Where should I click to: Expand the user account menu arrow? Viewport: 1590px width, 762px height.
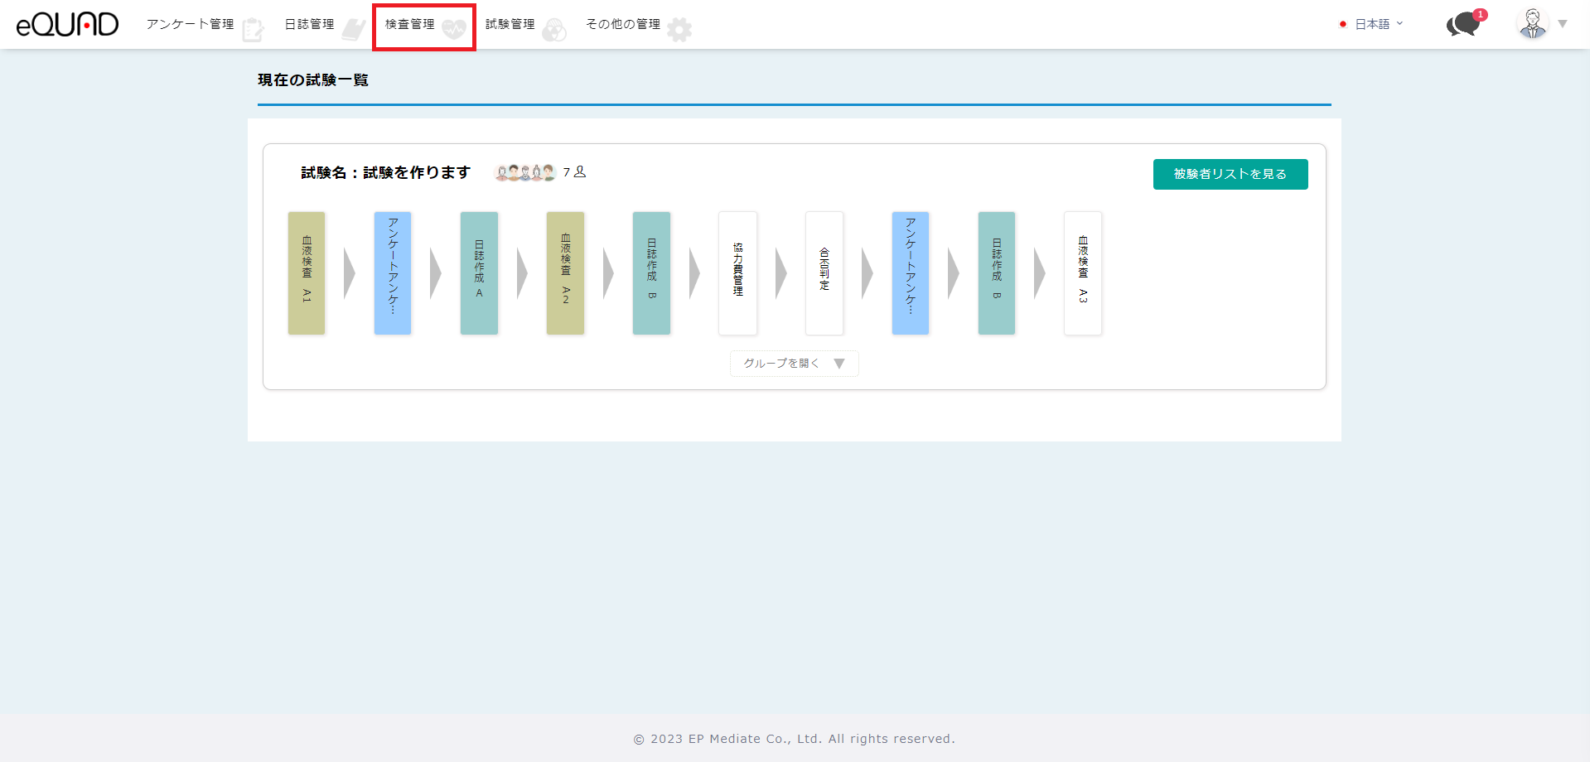[x=1563, y=24]
